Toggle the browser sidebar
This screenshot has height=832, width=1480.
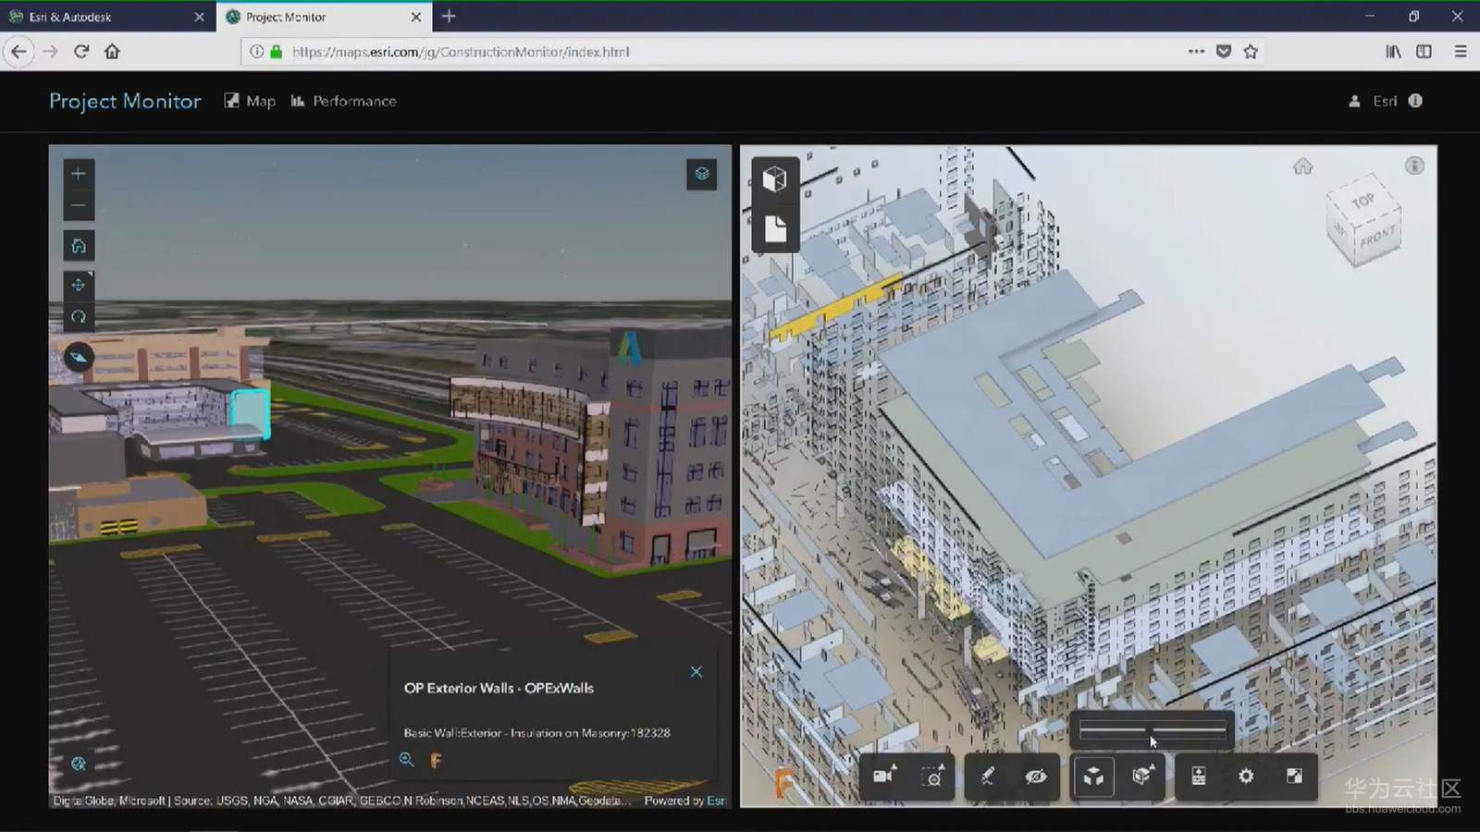point(1424,52)
